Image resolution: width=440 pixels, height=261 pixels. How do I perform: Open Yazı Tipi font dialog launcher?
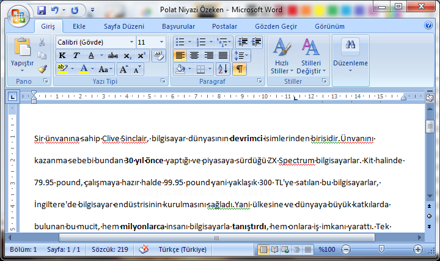point(163,81)
